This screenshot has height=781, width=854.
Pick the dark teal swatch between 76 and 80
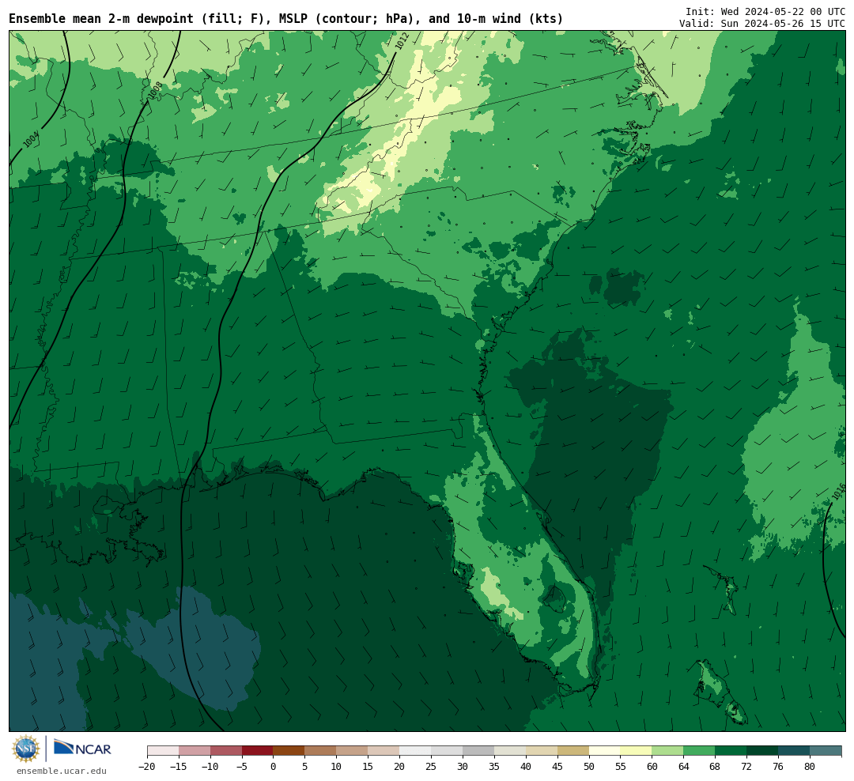pos(795,751)
